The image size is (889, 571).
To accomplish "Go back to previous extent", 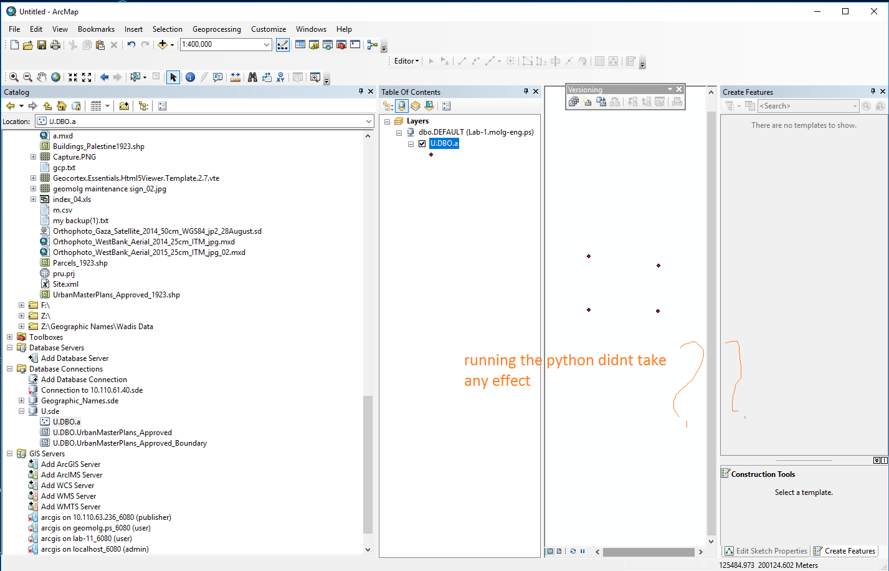I will point(104,77).
